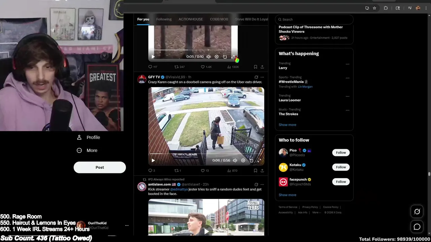Viewport: 431px width, 242px height.
Task: Follow facepunch account
Action: pyautogui.click(x=341, y=182)
